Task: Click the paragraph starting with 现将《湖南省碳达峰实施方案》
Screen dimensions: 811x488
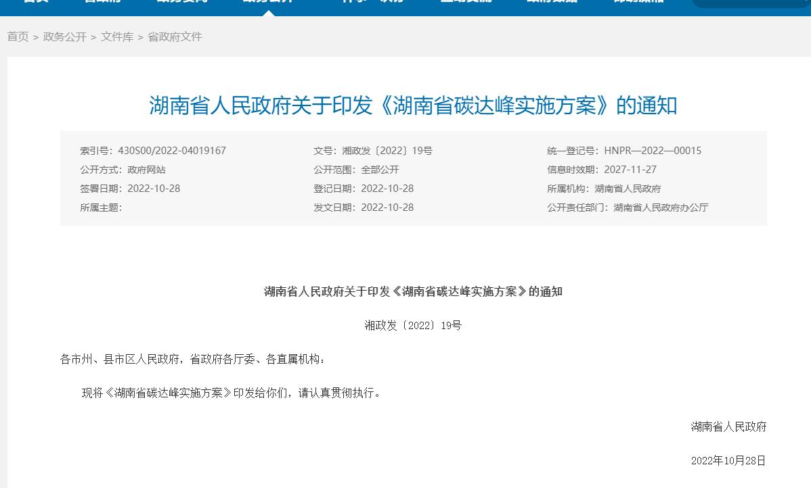Action: coord(232,393)
